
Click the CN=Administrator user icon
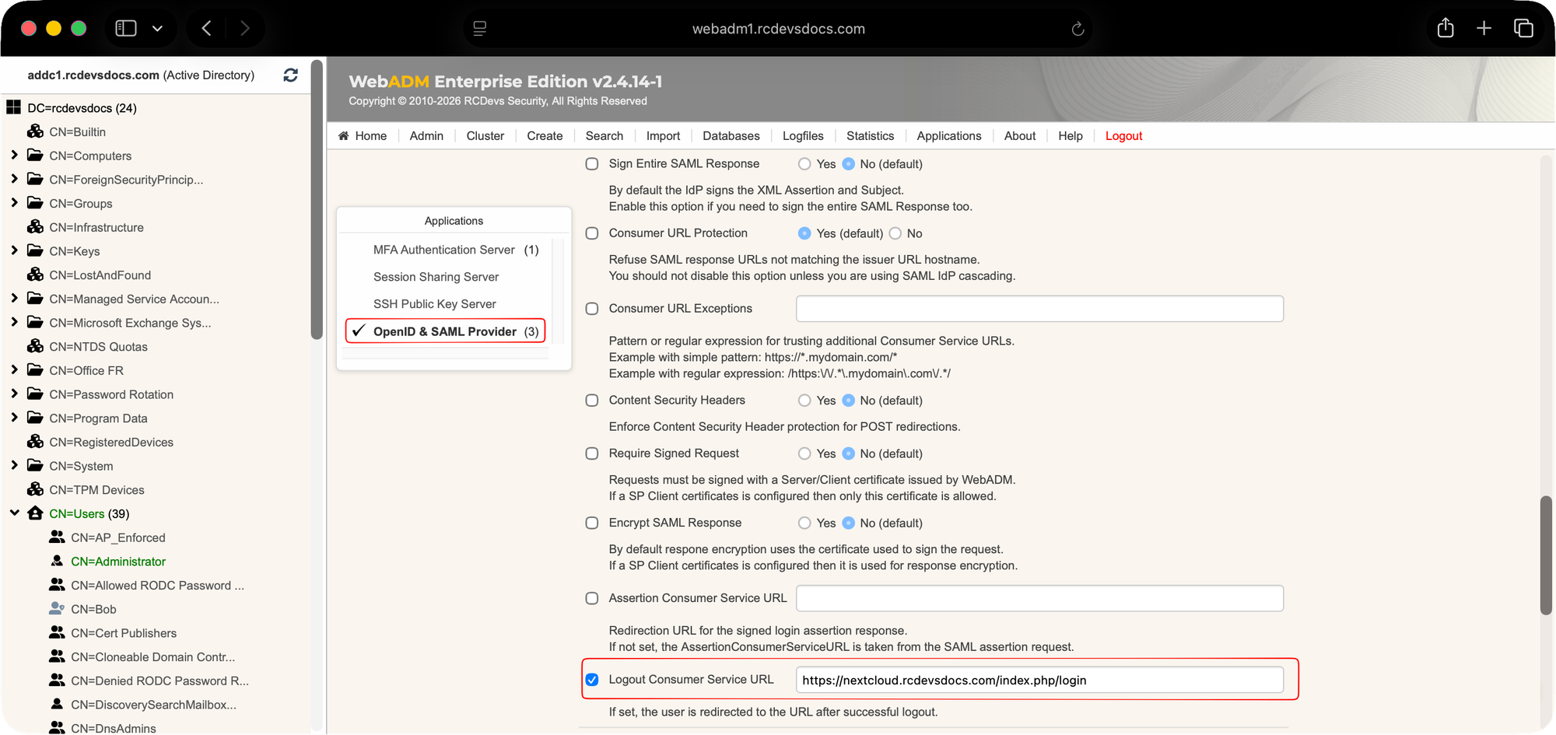[x=57, y=561]
